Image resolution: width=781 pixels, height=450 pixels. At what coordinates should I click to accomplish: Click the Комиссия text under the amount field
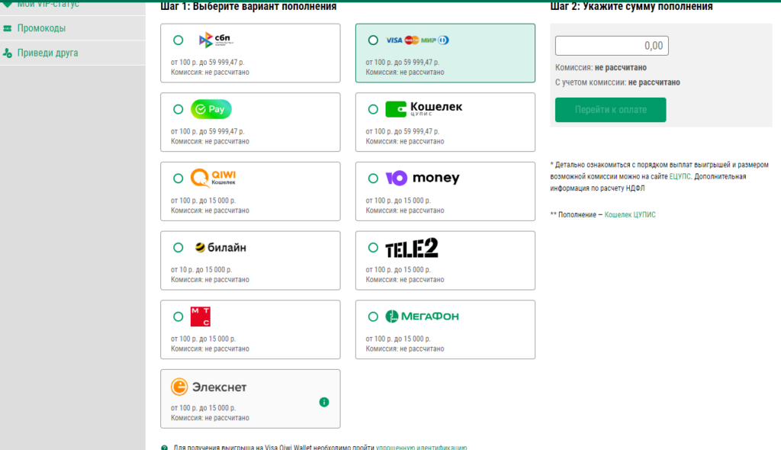point(601,67)
